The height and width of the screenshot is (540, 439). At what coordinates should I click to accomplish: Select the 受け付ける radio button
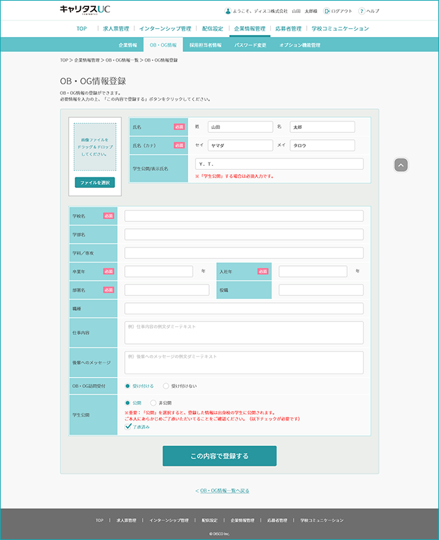(128, 386)
